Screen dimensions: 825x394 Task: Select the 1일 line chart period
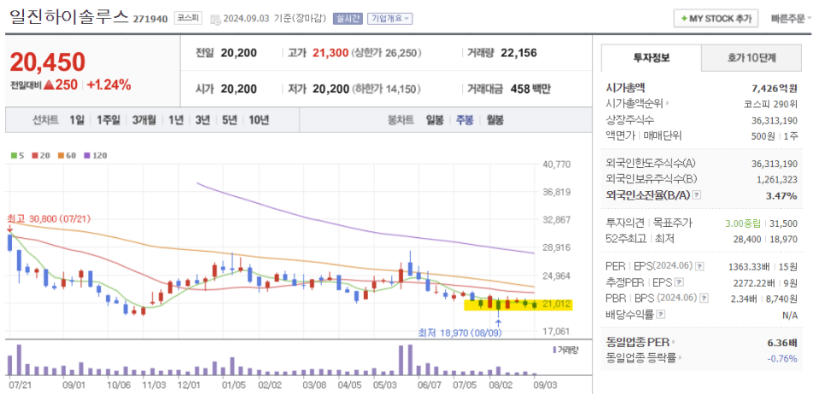77,119
